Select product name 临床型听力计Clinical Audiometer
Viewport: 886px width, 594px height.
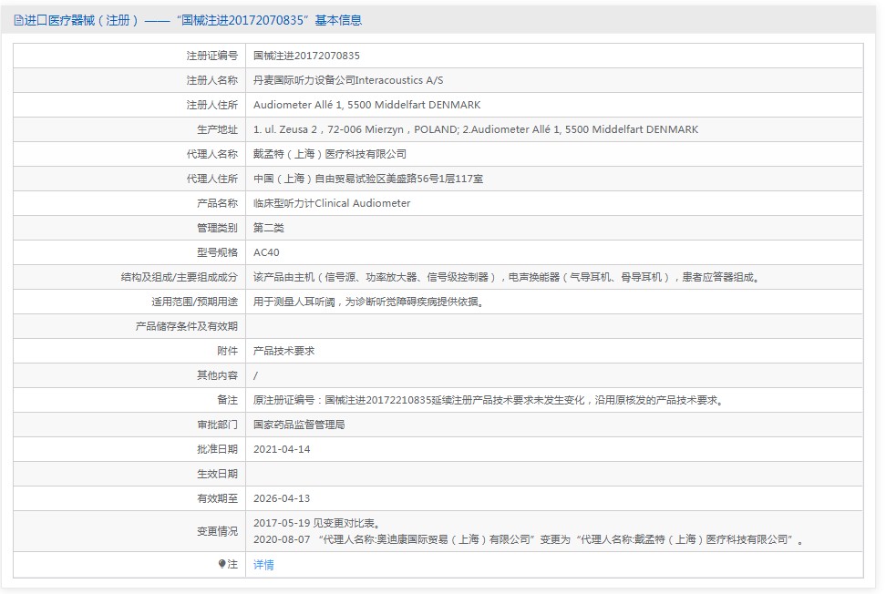332,203
